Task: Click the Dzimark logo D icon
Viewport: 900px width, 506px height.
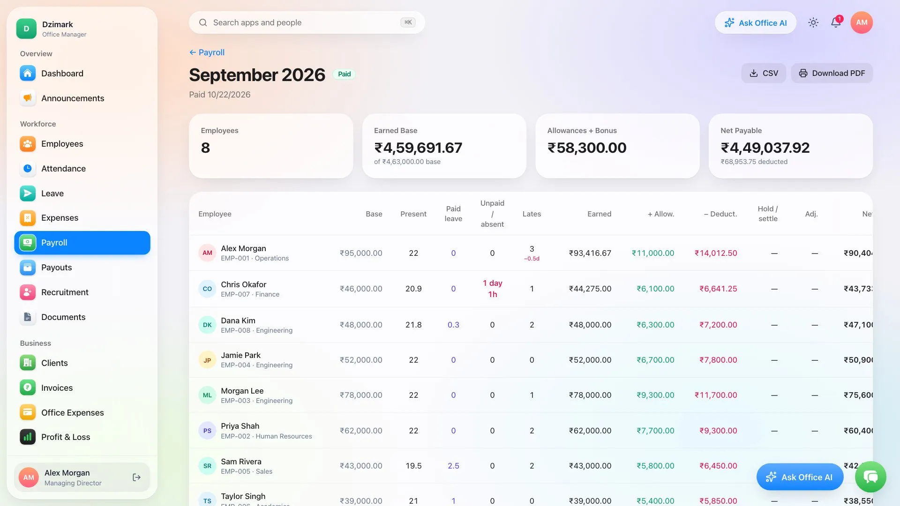Action: coord(26,29)
